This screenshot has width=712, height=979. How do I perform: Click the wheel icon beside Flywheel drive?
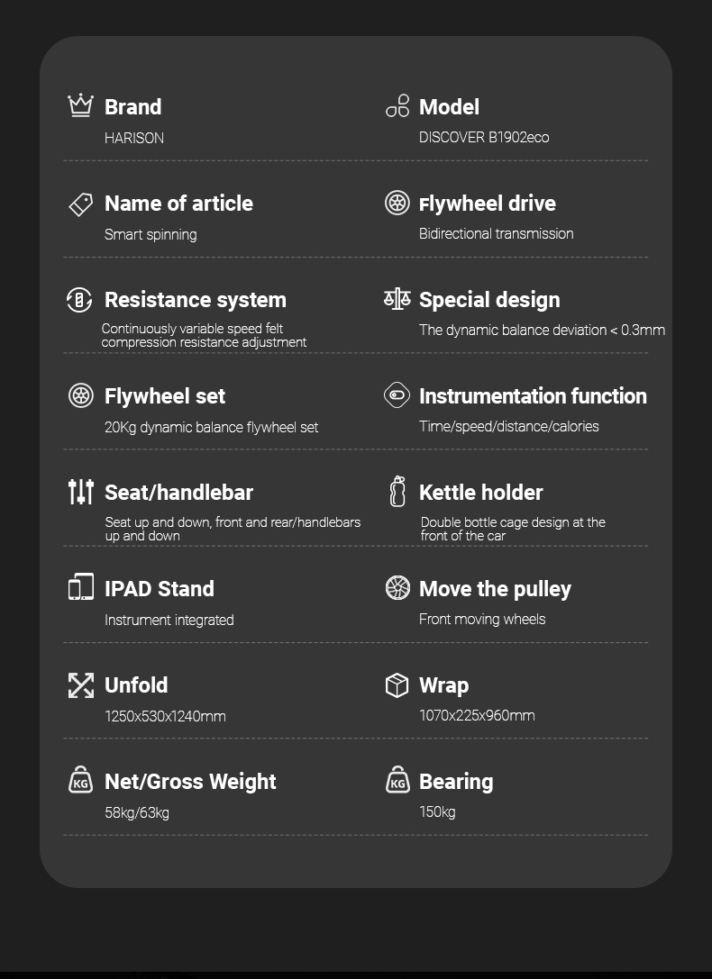point(397,203)
